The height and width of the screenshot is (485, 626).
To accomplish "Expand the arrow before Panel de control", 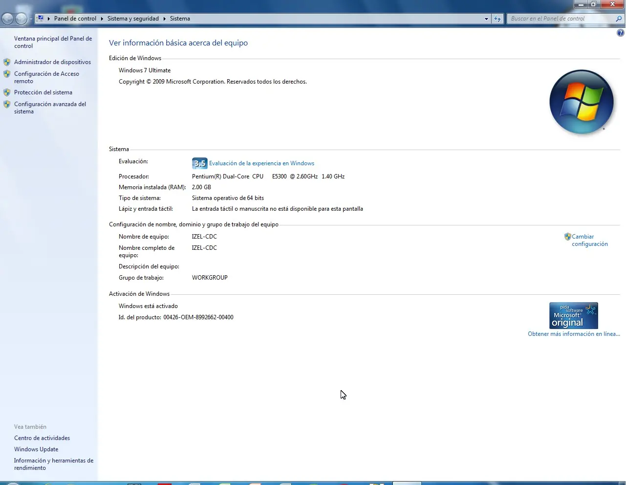I will point(49,19).
